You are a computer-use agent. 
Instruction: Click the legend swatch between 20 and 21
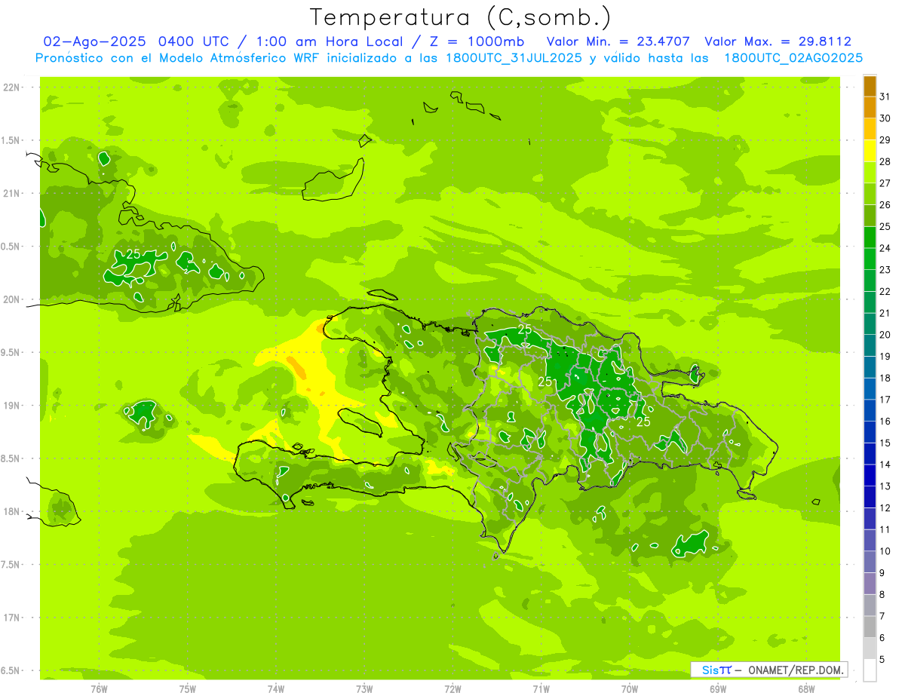tap(870, 323)
